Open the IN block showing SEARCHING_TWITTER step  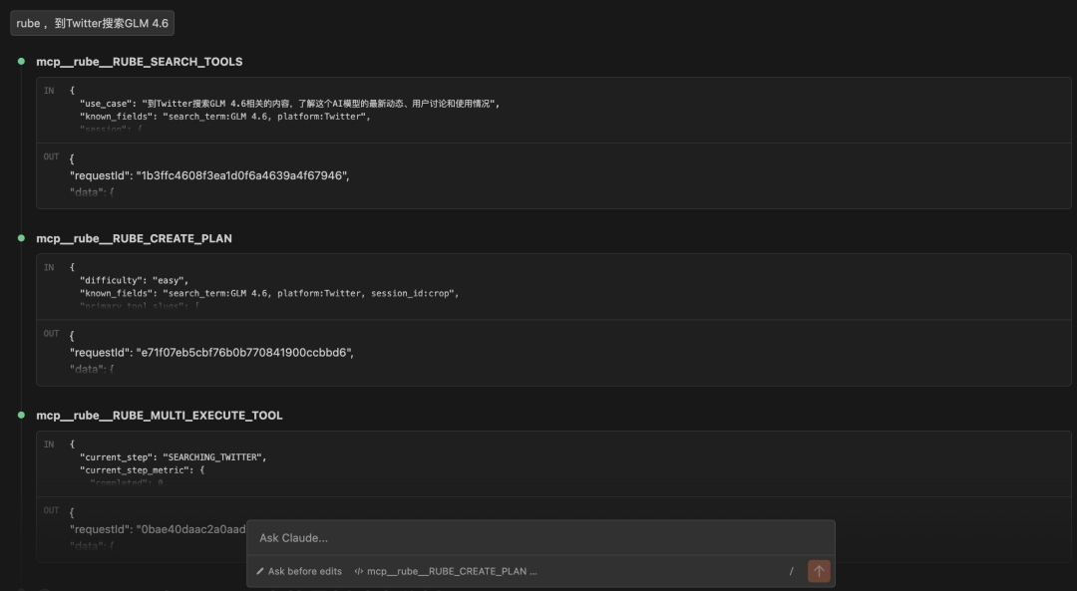[x=553, y=464]
